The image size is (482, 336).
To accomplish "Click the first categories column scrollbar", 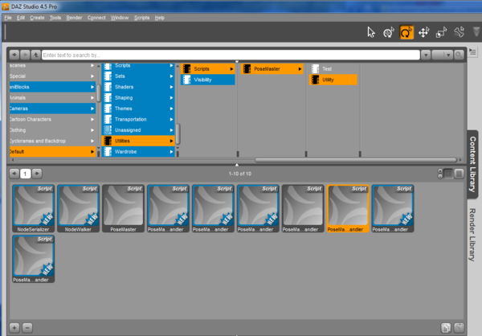I will (98, 92).
